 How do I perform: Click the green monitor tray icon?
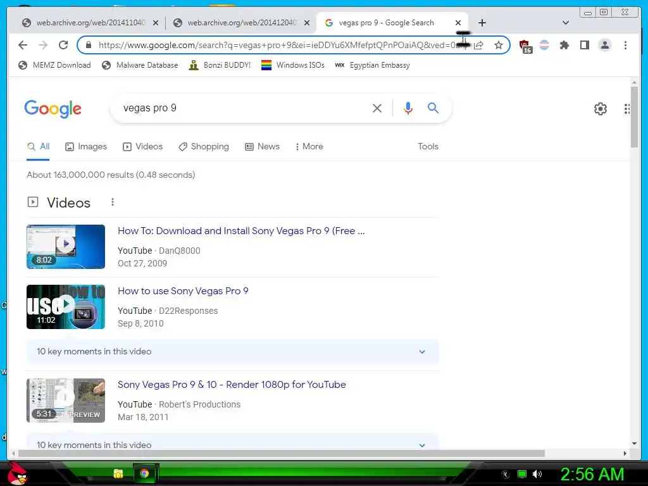522,474
